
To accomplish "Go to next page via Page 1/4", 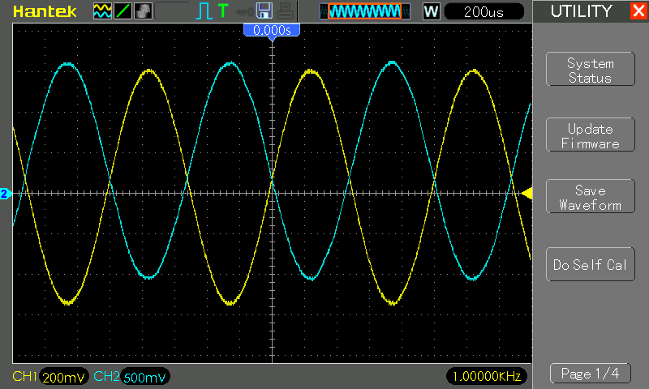I will tap(591, 374).
